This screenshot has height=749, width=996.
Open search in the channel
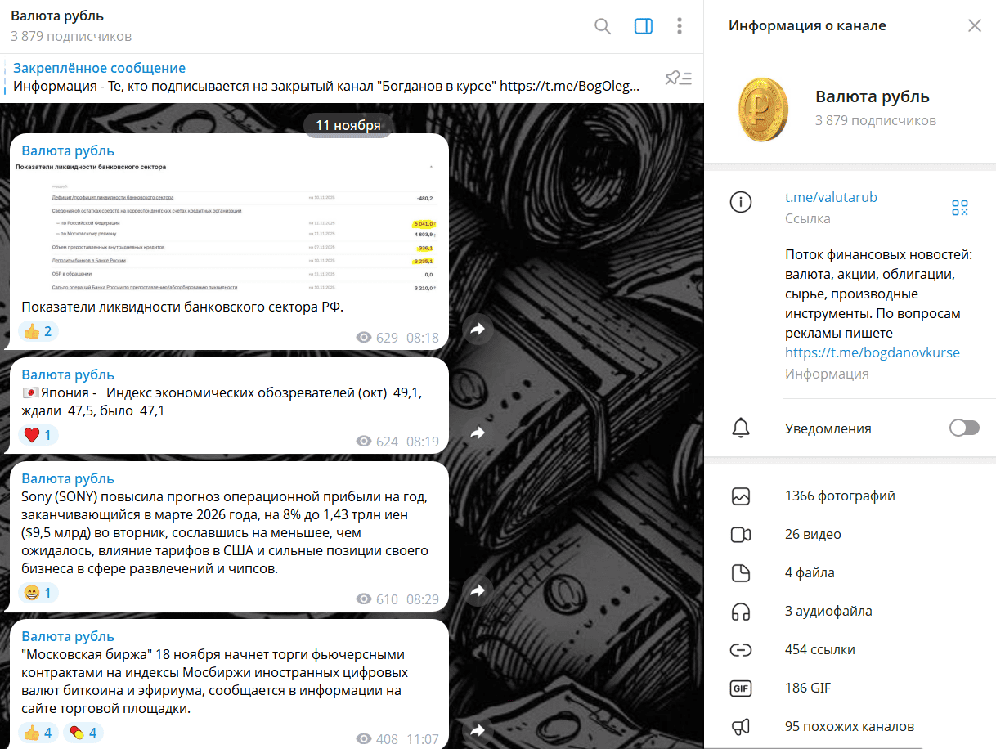603,26
